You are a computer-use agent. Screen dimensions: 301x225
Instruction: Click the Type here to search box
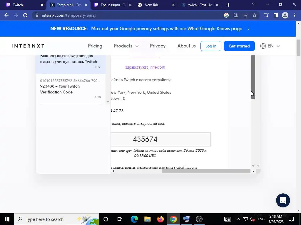click(56, 219)
